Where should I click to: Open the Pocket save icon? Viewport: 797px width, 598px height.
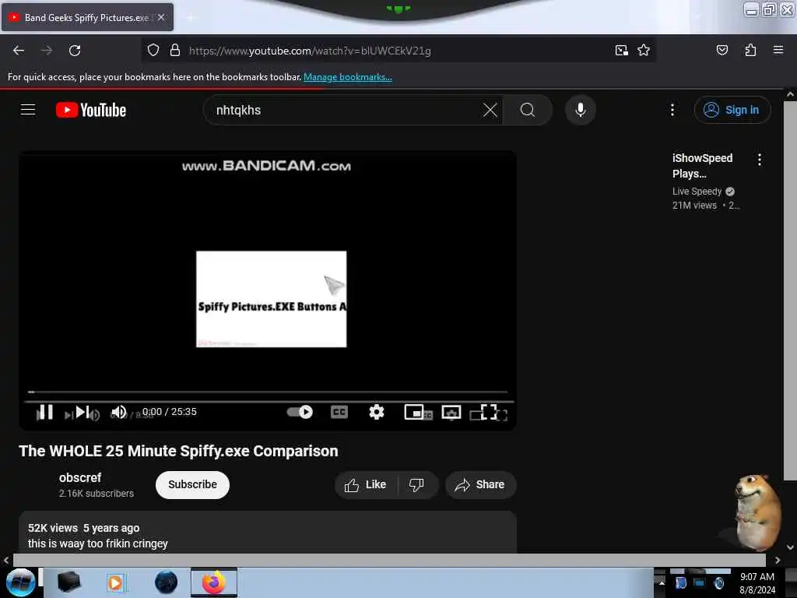pyautogui.click(x=722, y=50)
